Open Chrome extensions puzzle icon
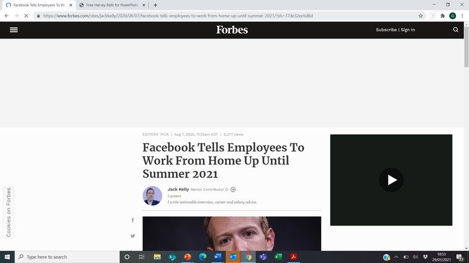This screenshot has width=469, height=263. (x=443, y=16)
